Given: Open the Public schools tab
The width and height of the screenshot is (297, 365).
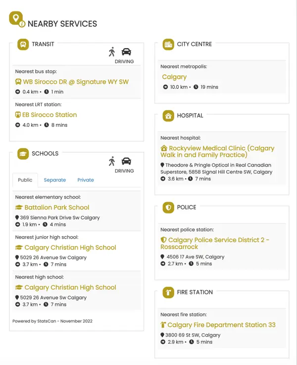Looking at the screenshot, I should 25,180.
